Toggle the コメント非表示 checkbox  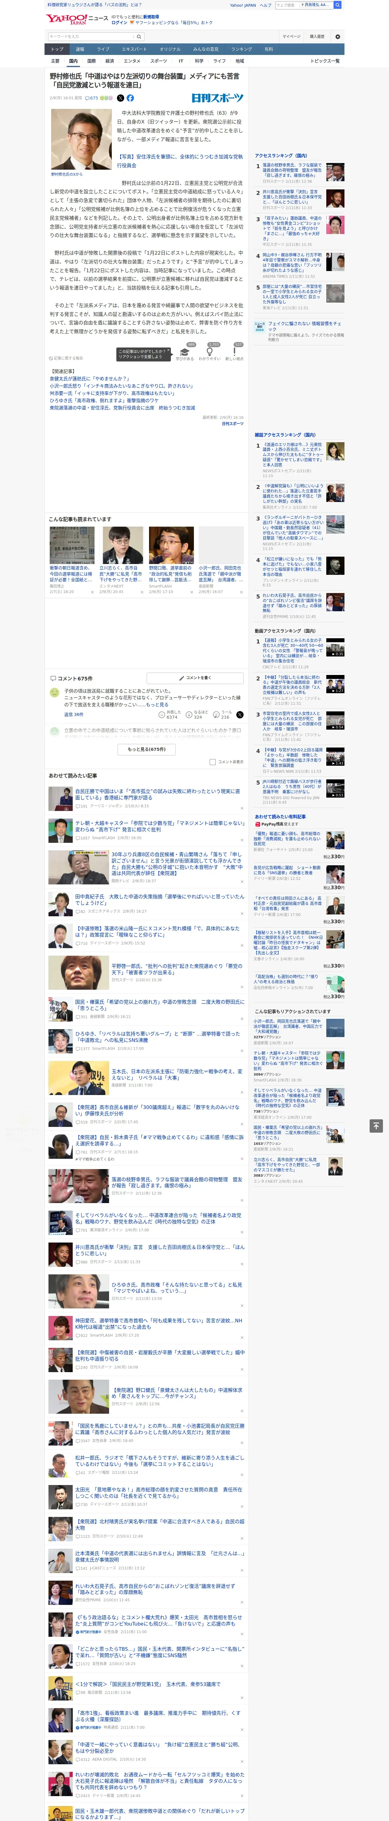[212, 762]
